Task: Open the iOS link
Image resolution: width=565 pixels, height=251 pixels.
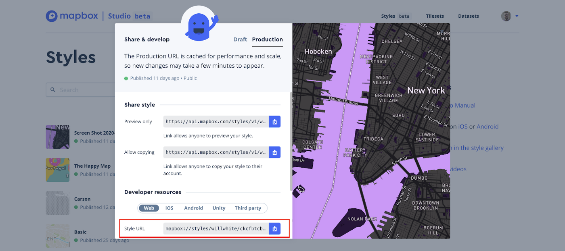Action: point(462,127)
